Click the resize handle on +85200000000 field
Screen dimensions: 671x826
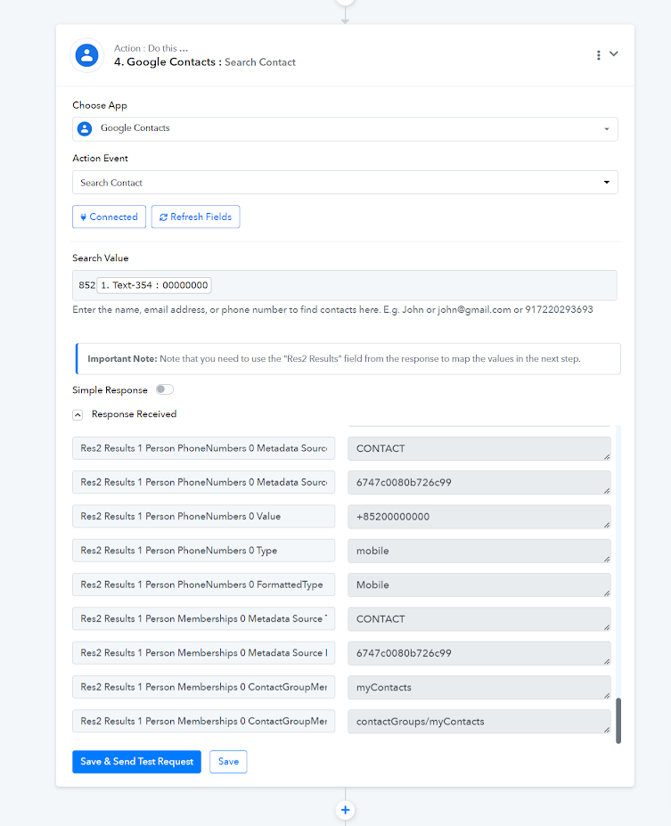[607, 525]
